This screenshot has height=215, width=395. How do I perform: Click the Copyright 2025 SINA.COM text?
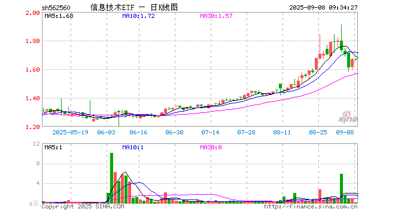pyautogui.click(x=83, y=207)
